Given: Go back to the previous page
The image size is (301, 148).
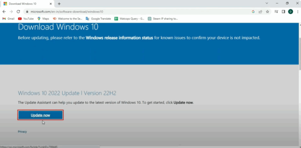Looking at the screenshot, I should point(4,11).
